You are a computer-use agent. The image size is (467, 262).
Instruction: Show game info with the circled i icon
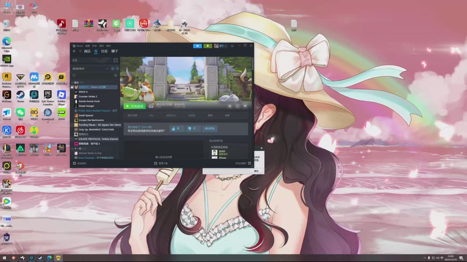pyautogui.click(x=238, y=106)
